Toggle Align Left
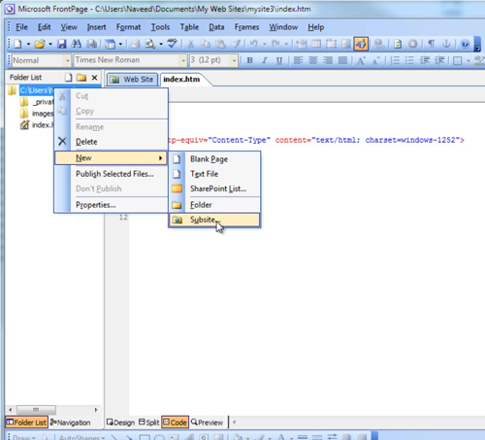485x440 pixels. pos(298,60)
